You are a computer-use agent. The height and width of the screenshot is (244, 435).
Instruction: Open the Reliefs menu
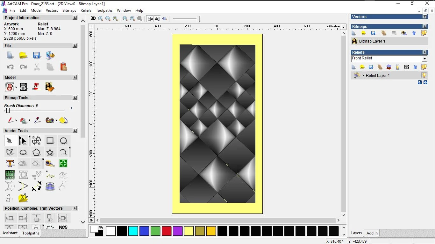pyautogui.click(x=86, y=10)
